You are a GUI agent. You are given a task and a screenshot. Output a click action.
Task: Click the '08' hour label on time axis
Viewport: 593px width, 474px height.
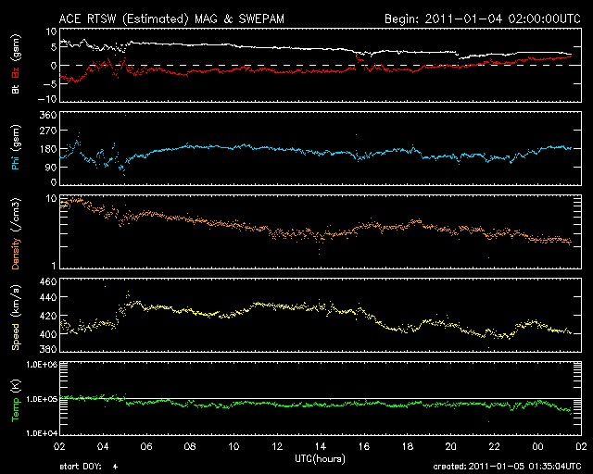click(190, 446)
